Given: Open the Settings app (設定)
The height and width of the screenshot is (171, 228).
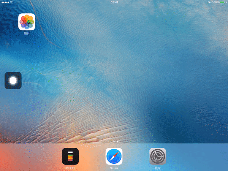Looking at the screenshot, I should tap(158, 156).
